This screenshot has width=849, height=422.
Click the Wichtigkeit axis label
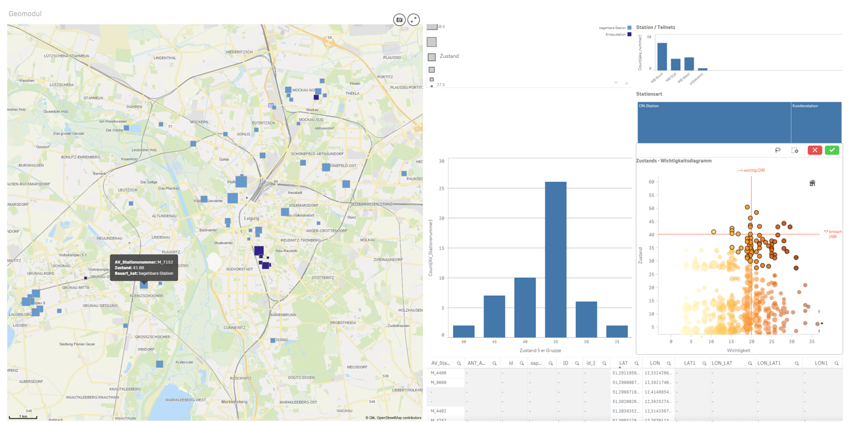click(739, 350)
